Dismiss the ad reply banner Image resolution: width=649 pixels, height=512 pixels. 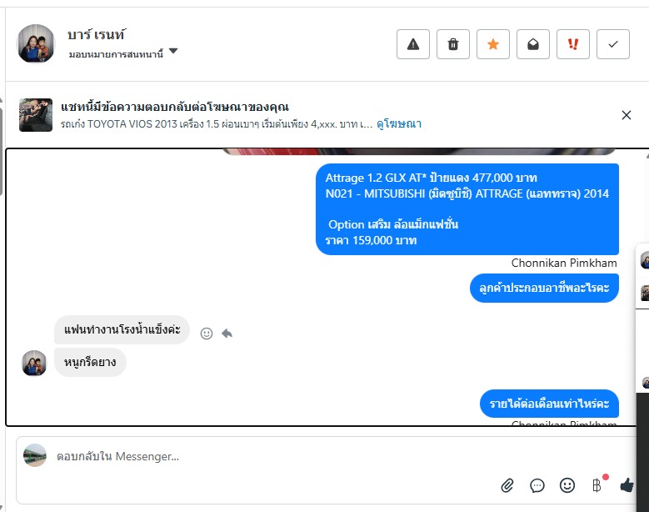(627, 115)
